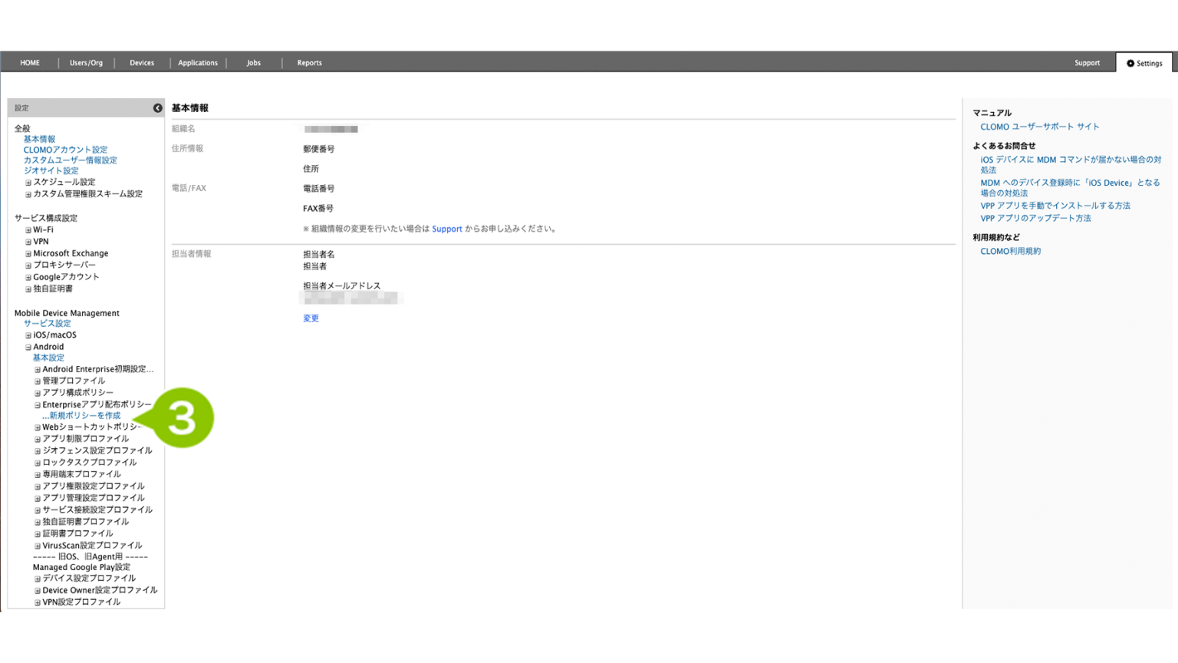Open Settings with the gear icon
This screenshot has width=1178, height=663.
pos(1143,64)
